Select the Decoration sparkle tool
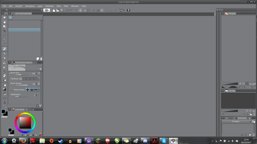The height and width of the screenshot is (144, 257). click(5, 71)
